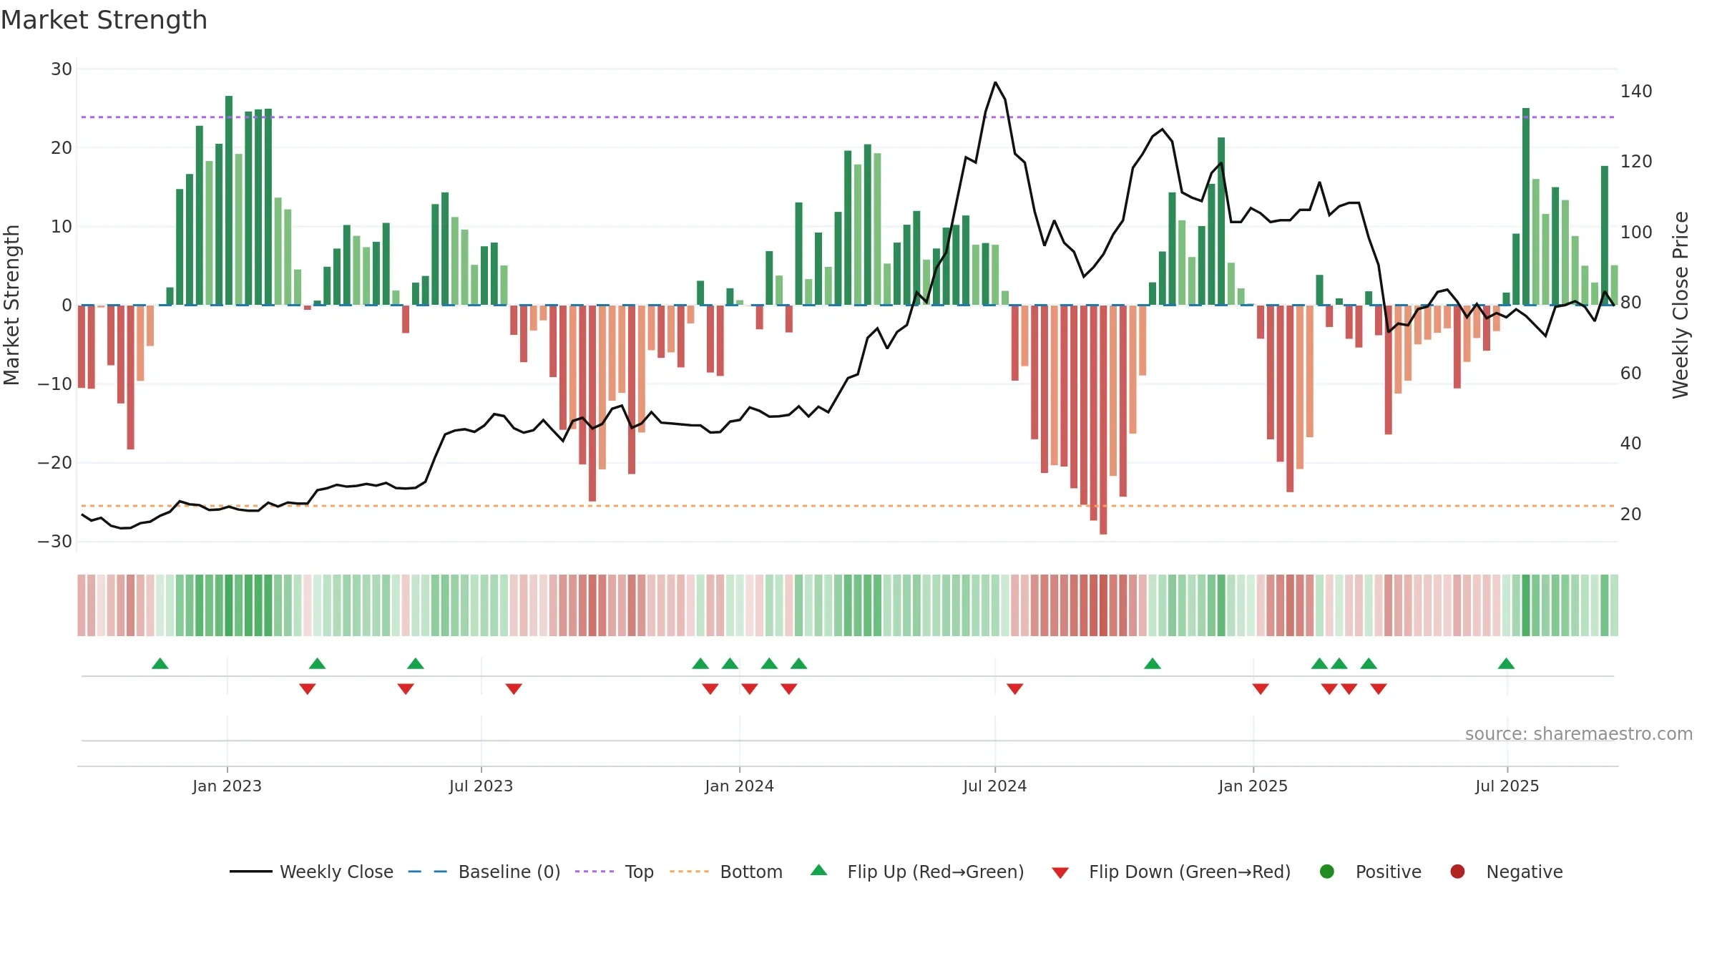Toggle the Positive legend label
The height and width of the screenshot is (966, 1717).
pos(1389,872)
